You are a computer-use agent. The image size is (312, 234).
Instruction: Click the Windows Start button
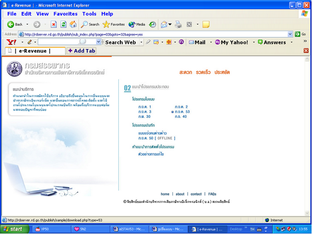pyautogui.click(x=13, y=228)
